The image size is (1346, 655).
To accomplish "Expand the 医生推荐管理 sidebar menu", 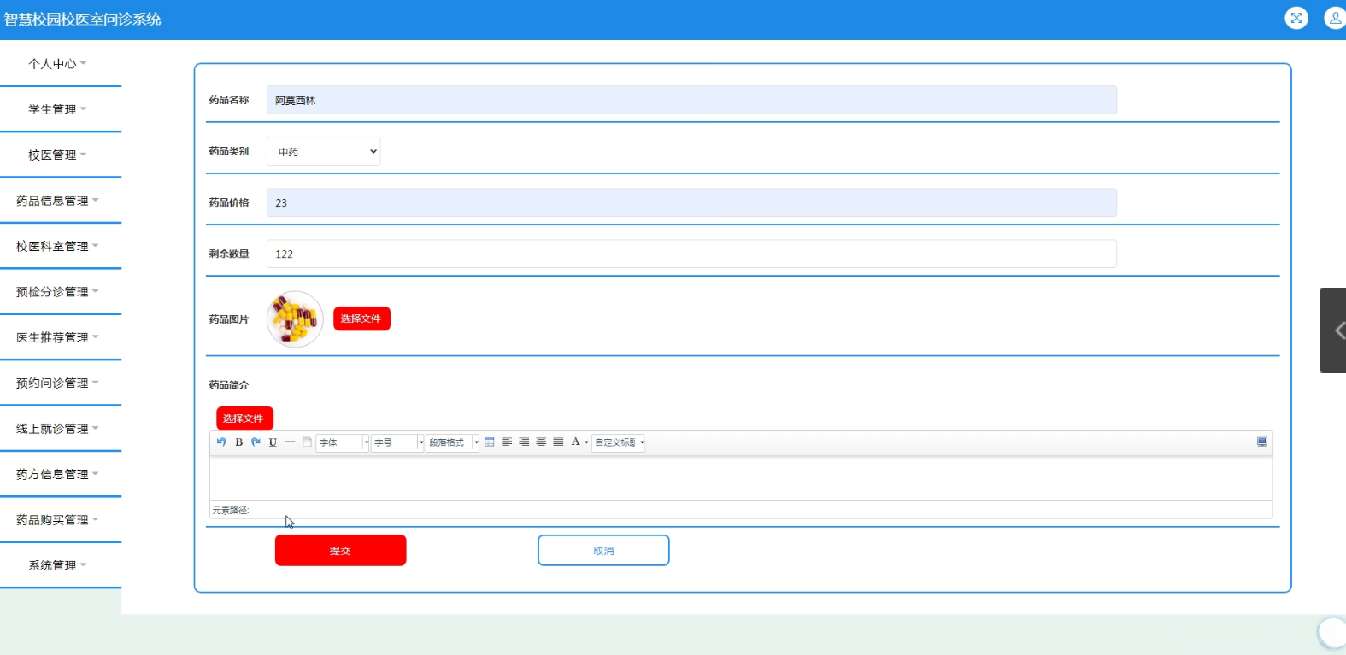I will click(57, 337).
